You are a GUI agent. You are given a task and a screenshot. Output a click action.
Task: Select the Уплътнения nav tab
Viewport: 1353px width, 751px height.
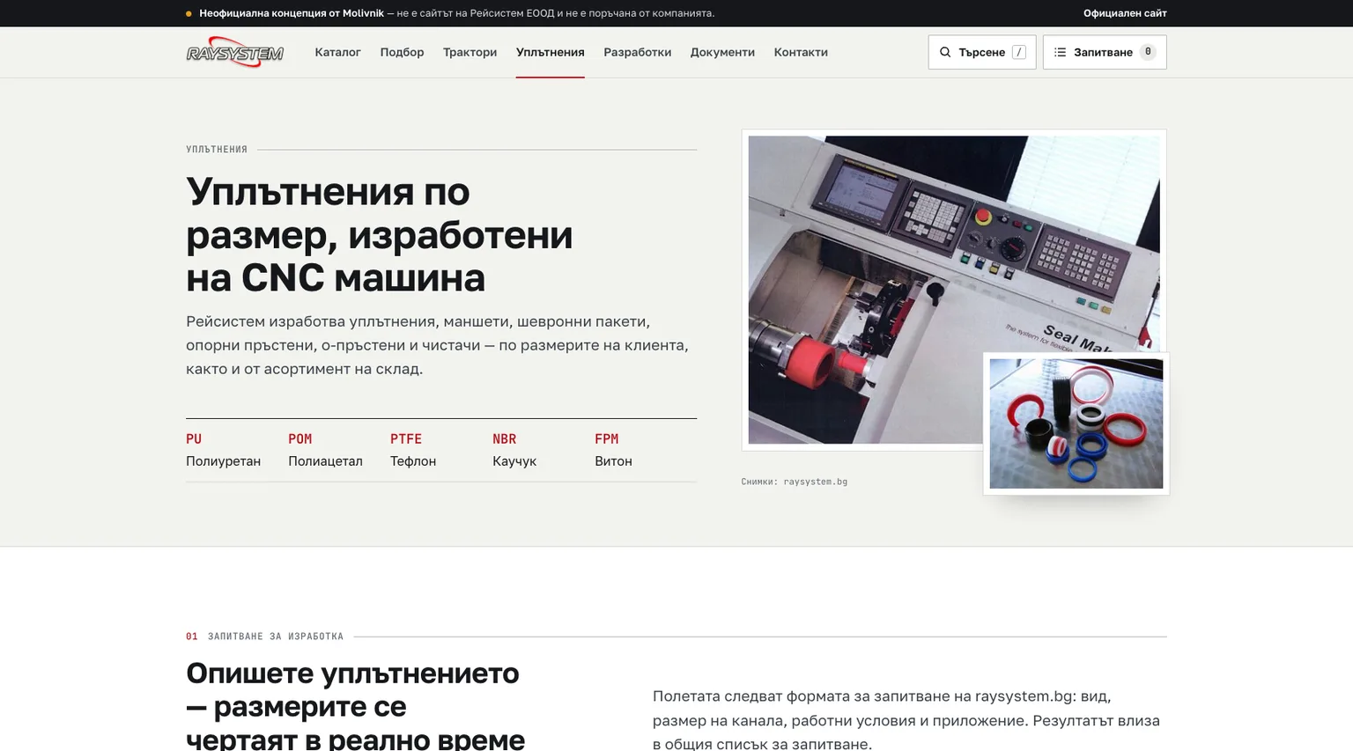tap(551, 52)
